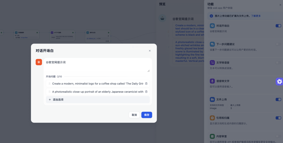Click the 对话开场白 dialog title text

click(45, 51)
